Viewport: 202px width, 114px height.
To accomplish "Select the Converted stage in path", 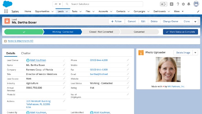I will (139, 32).
